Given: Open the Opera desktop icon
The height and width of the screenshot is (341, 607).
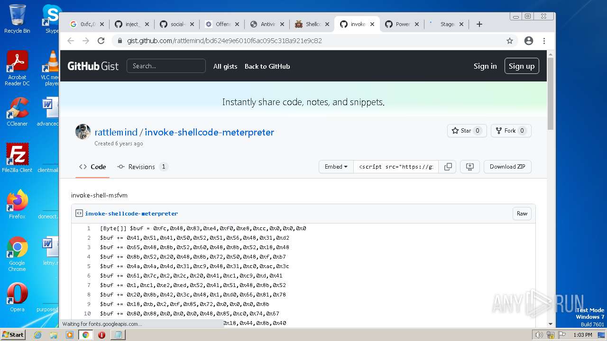Looking at the screenshot, I should click(x=17, y=297).
